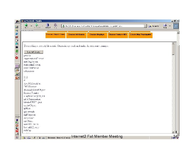Click inner frame scrollbar down arrow
194x146 pixels.
click(173, 132)
